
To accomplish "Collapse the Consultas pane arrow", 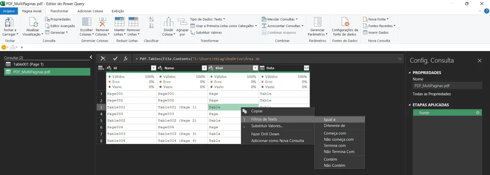I will (91, 57).
